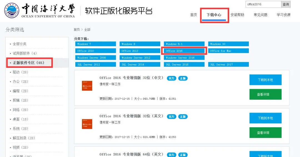The height and width of the screenshot is (157, 300).
Task: Click the 查询 search button
Action: pyautogui.click(x=286, y=4)
